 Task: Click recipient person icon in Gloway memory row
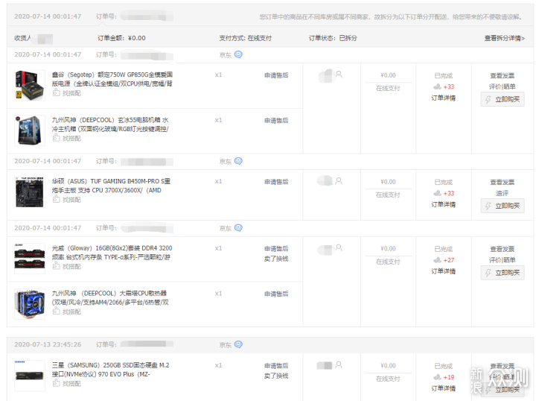pyautogui.click(x=339, y=247)
